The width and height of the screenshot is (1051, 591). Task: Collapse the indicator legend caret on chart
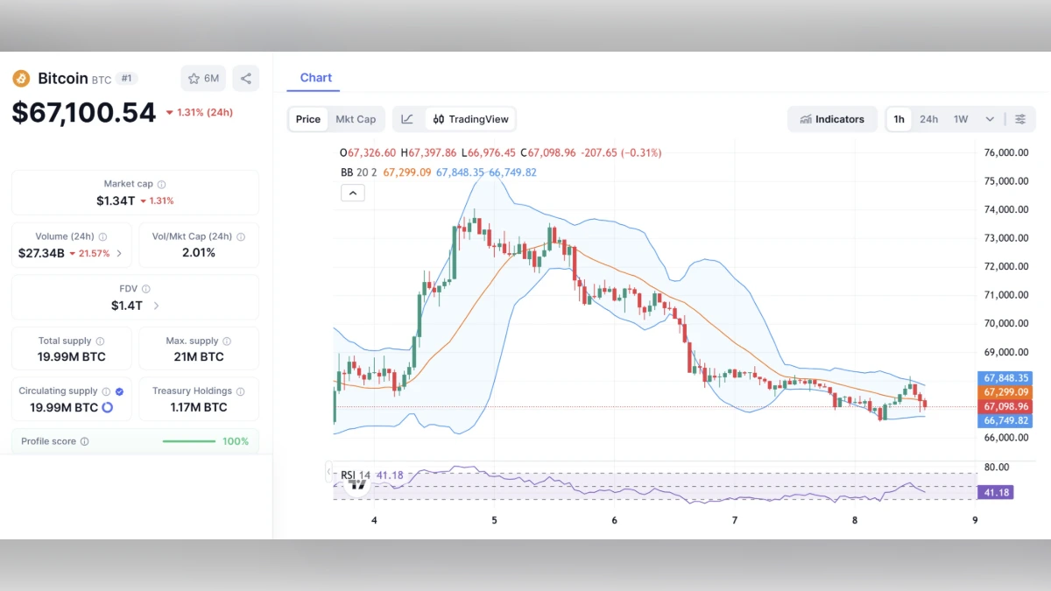click(x=352, y=193)
